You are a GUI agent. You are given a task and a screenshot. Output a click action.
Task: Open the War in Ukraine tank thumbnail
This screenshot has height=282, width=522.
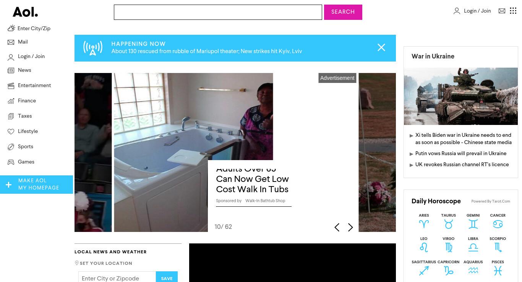coord(460,96)
